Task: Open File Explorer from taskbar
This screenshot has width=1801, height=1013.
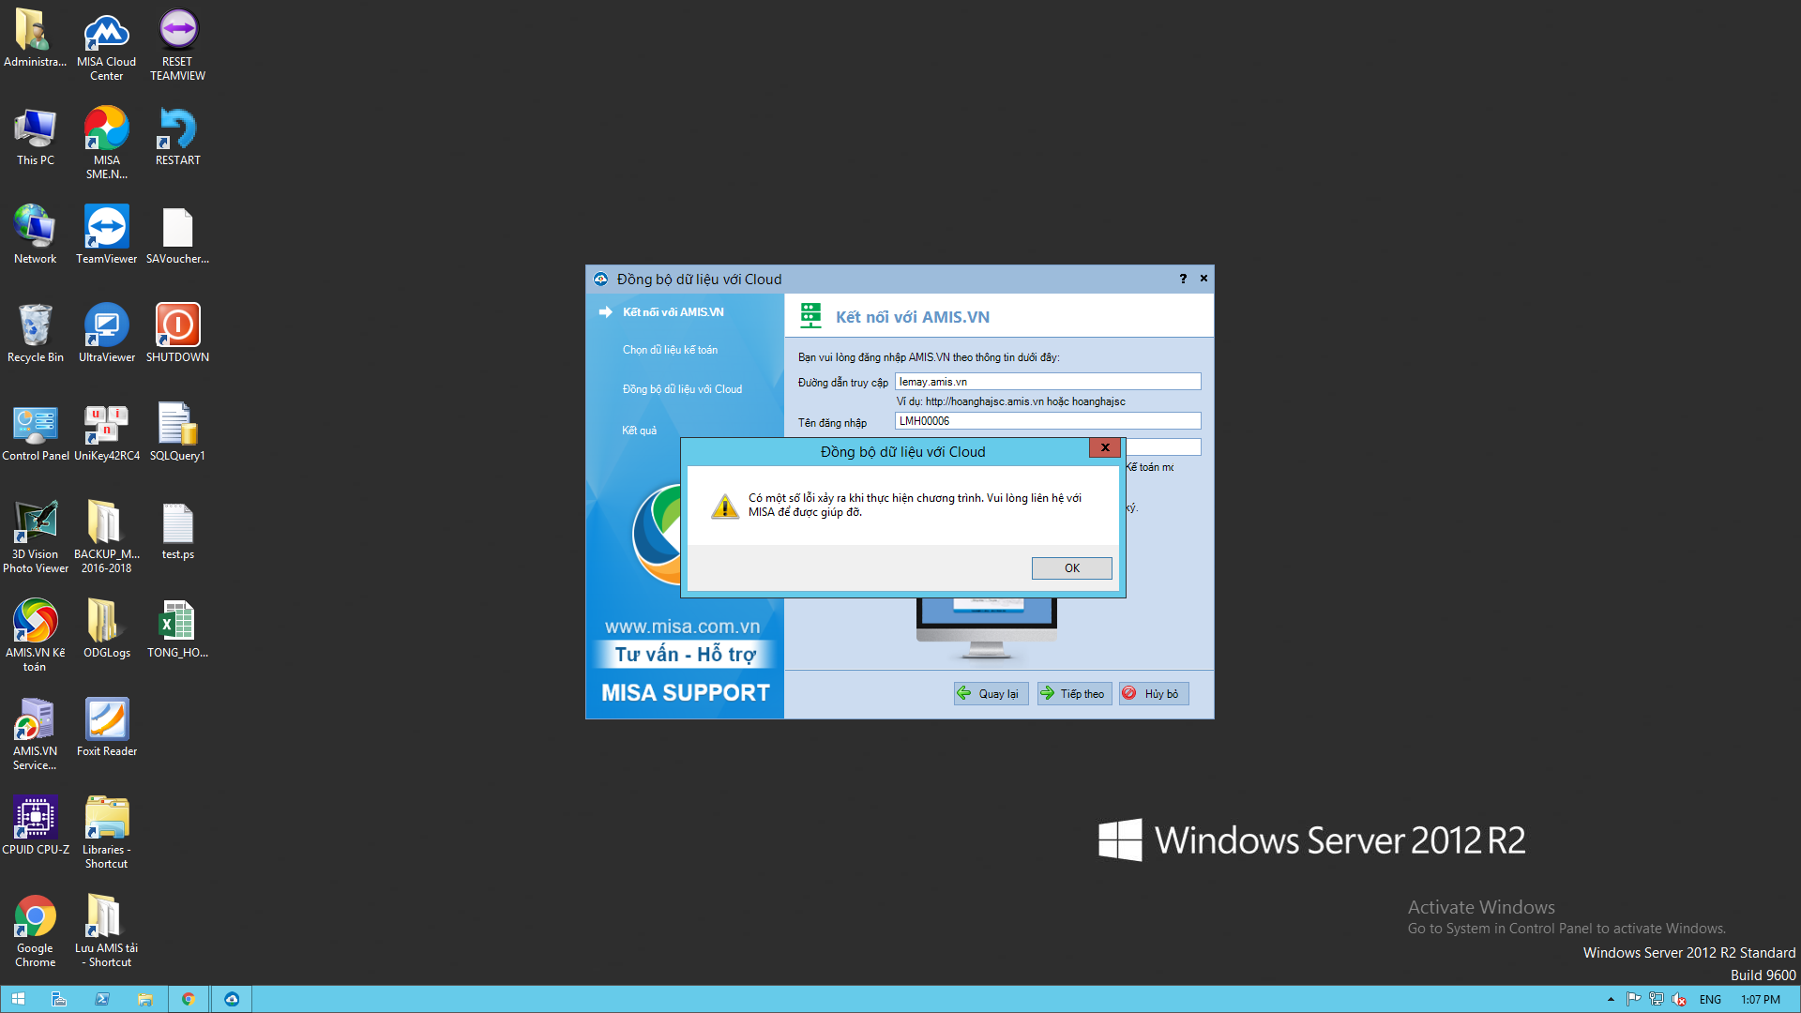Action: [x=144, y=999]
